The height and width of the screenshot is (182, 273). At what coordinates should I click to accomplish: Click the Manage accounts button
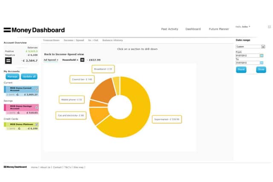click(x=12, y=77)
